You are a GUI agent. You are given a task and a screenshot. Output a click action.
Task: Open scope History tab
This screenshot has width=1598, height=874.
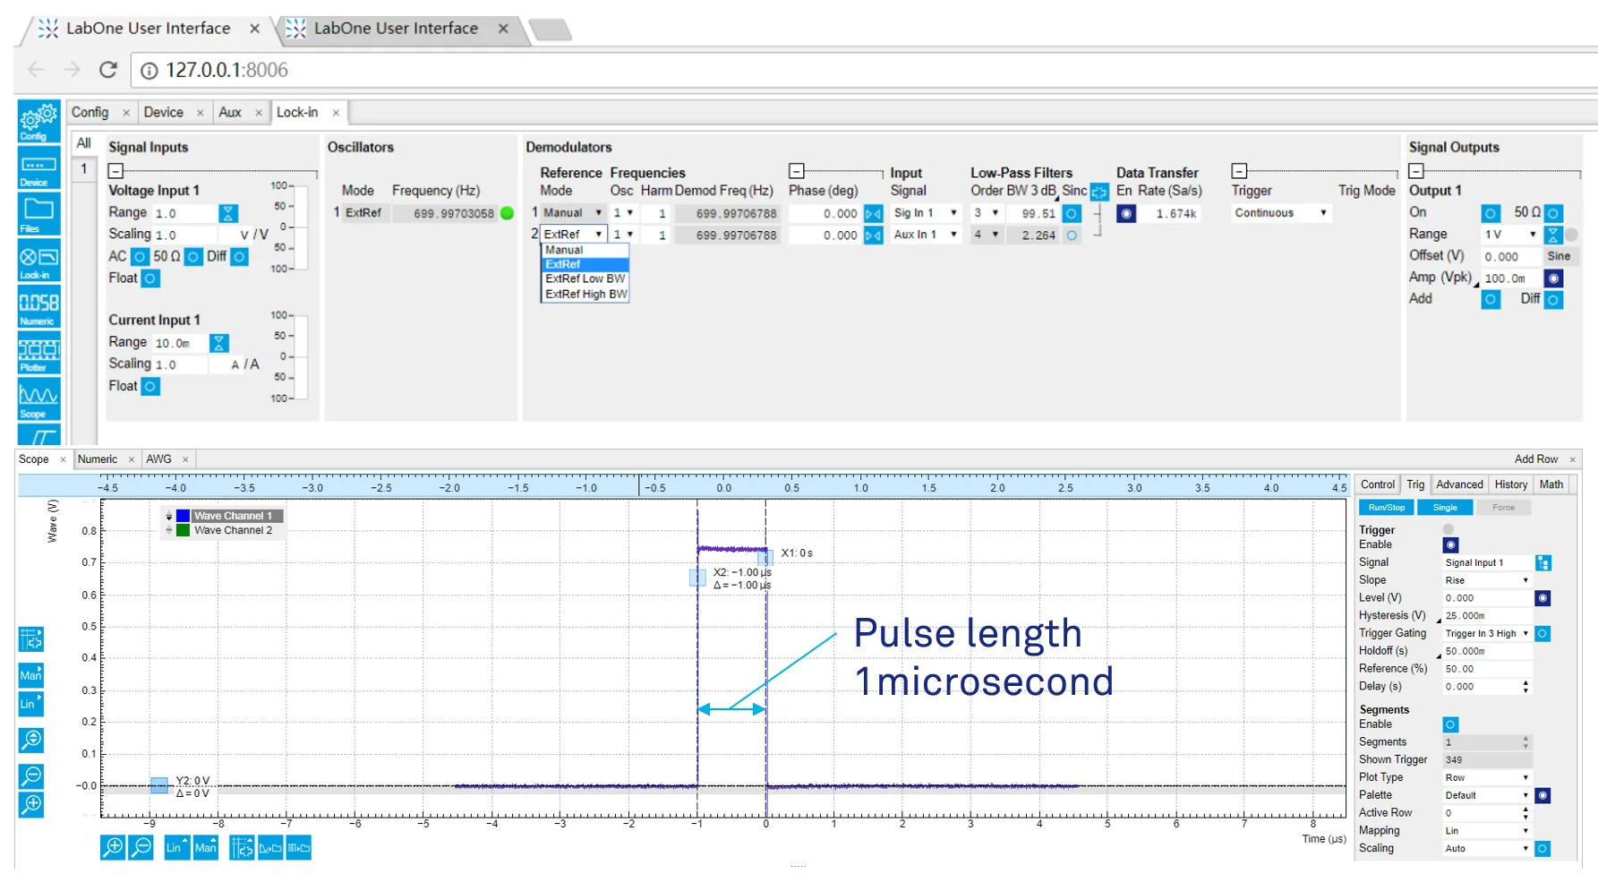tap(1511, 484)
